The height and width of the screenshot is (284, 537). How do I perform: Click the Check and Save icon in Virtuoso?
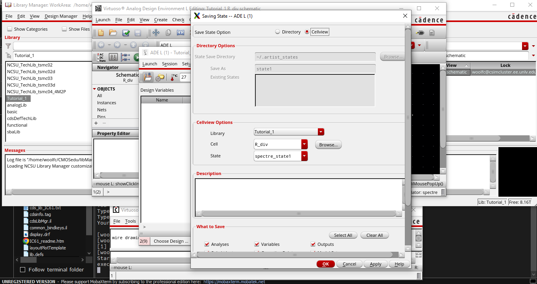click(126, 33)
